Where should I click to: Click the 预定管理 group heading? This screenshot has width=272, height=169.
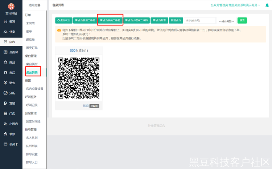click(31, 113)
